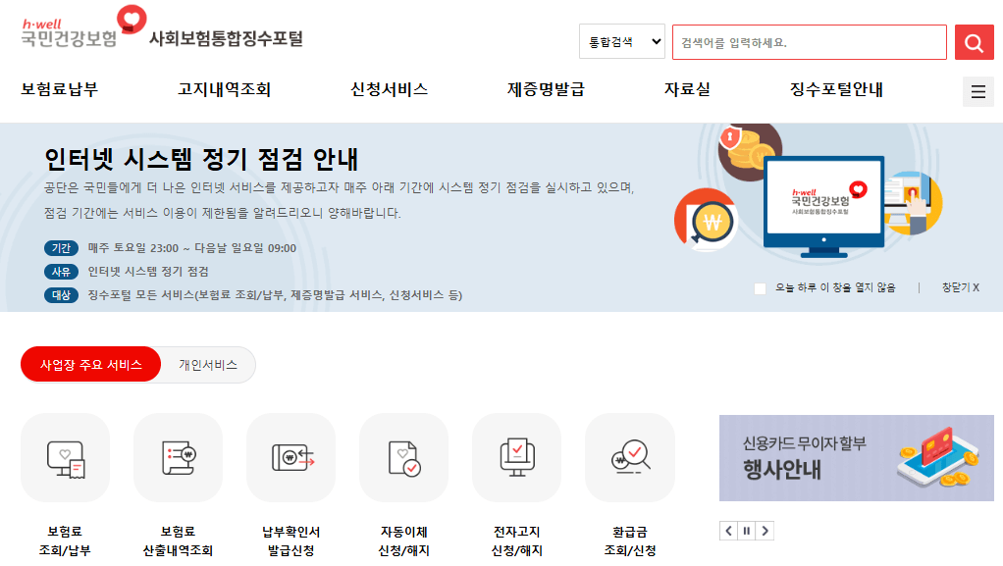The width and height of the screenshot is (1003, 566).
Task: Click the 인터넷 시스템 정기 점검 안내 heading
Action: pos(201,159)
